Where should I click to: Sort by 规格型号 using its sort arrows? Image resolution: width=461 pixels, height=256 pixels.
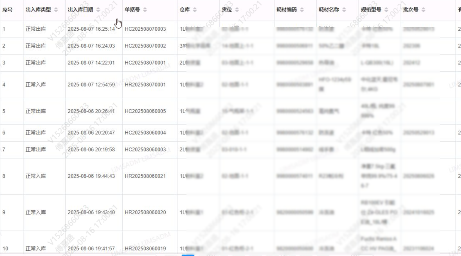tap(386, 10)
